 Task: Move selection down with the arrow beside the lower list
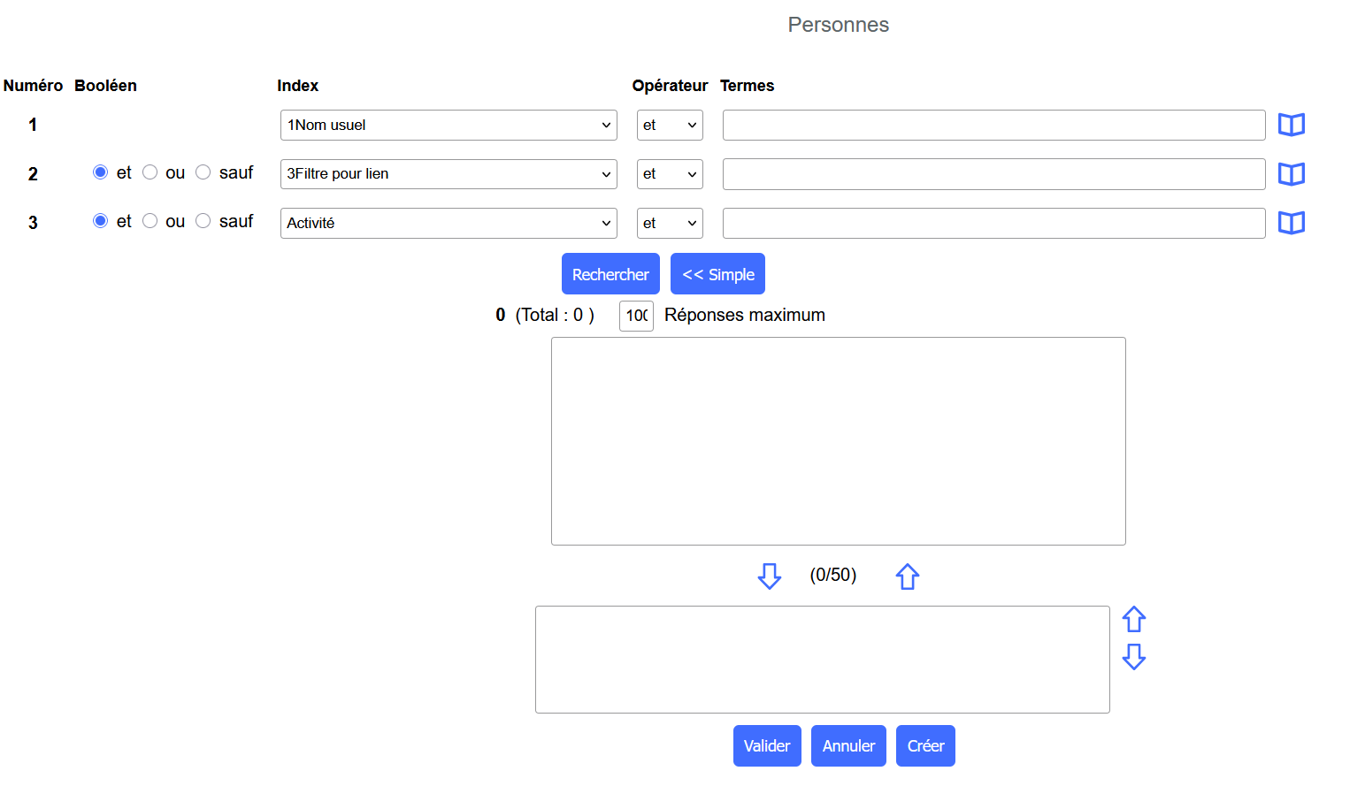pos(1133,656)
